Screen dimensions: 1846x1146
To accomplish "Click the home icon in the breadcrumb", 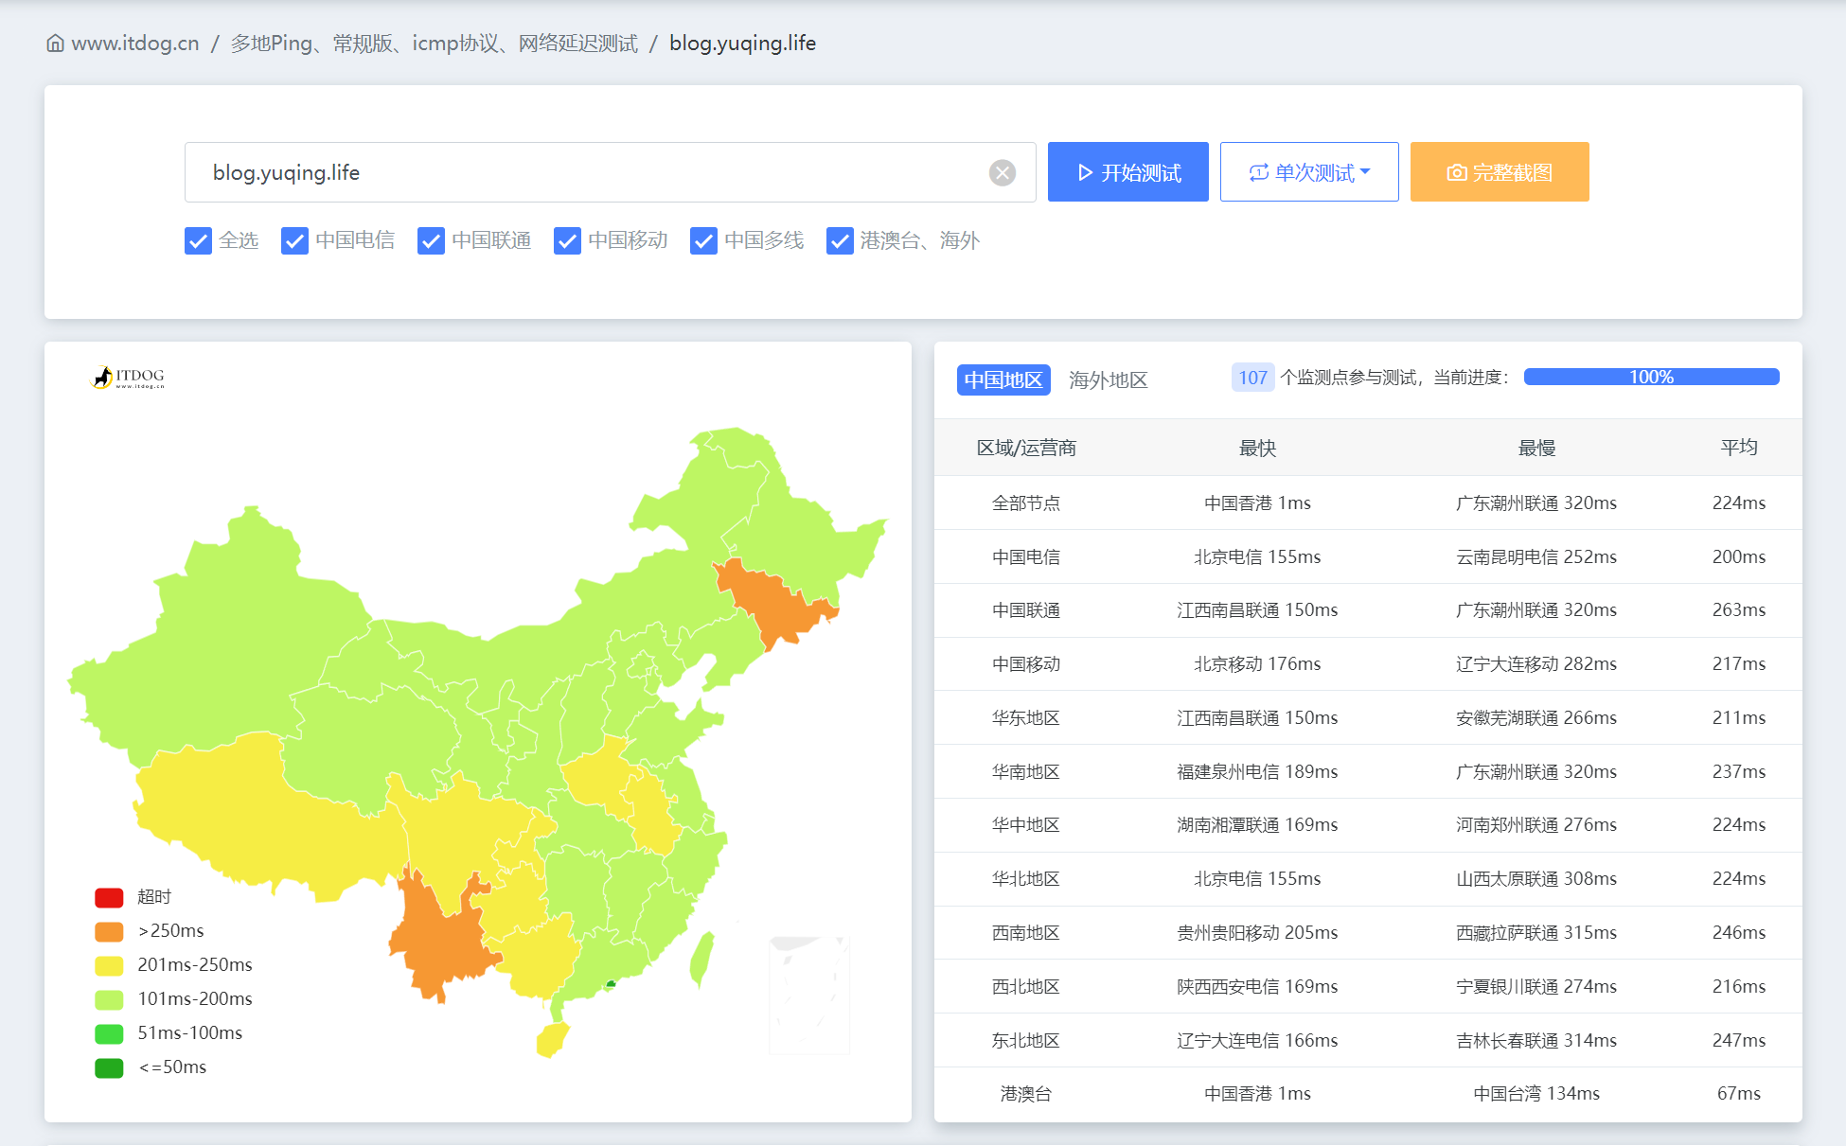I will click(x=54, y=43).
